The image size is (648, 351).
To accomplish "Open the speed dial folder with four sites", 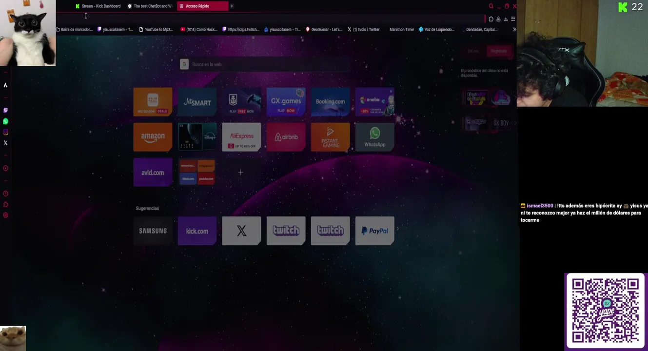I will pos(197,172).
